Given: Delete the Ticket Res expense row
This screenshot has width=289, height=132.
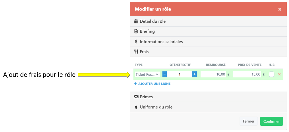Looking at the screenshot, I should pos(279,74).
